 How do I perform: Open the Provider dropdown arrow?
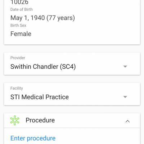(x=125, y=67)
